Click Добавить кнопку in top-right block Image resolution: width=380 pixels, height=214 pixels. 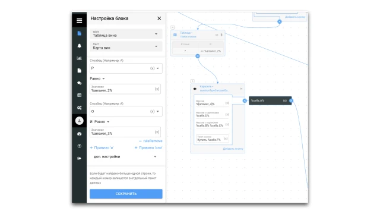[x=295, y=17]
